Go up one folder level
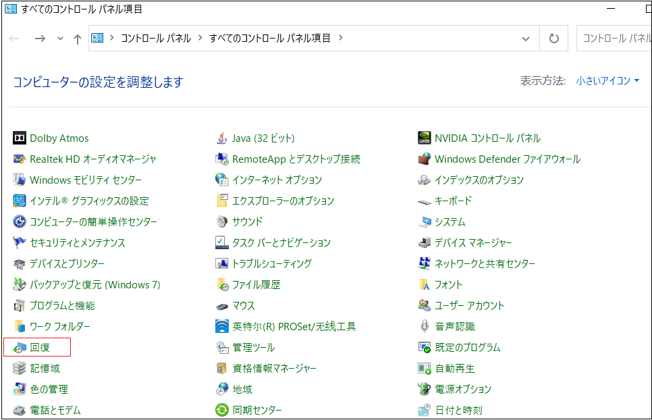652x420 pixels. (x=77, y=39)
